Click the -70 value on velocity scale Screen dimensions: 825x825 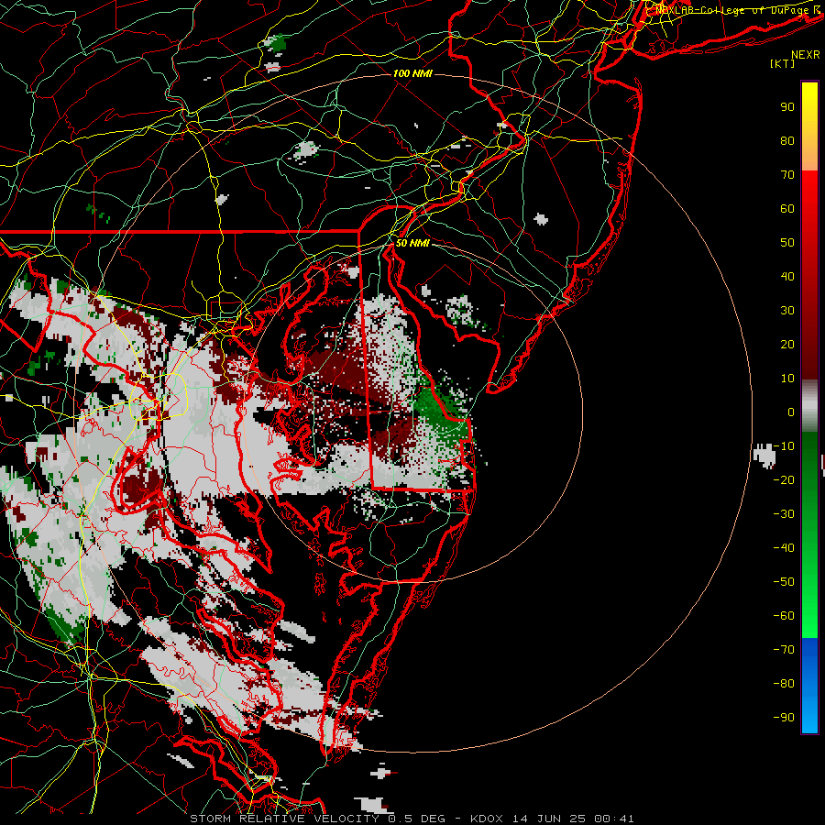(x=784, y=650)
